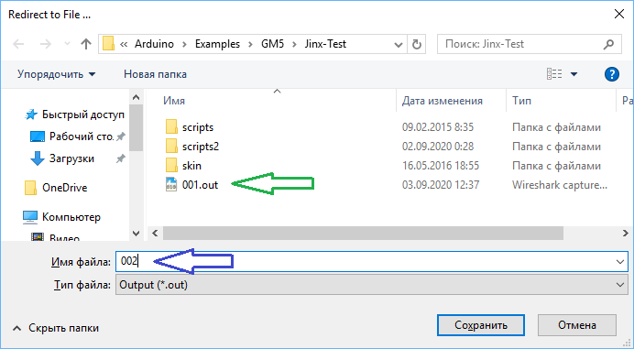The width and height of the screenshot is (634, 349).
Task: Collapse folders with Скрыть папки
Action: [x=56, y=328]
